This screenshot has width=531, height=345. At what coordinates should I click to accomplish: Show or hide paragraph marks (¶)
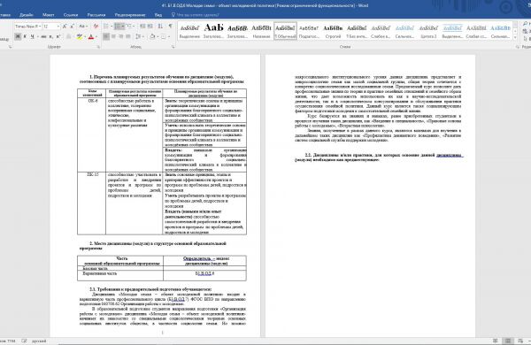(x=170, y=27)
